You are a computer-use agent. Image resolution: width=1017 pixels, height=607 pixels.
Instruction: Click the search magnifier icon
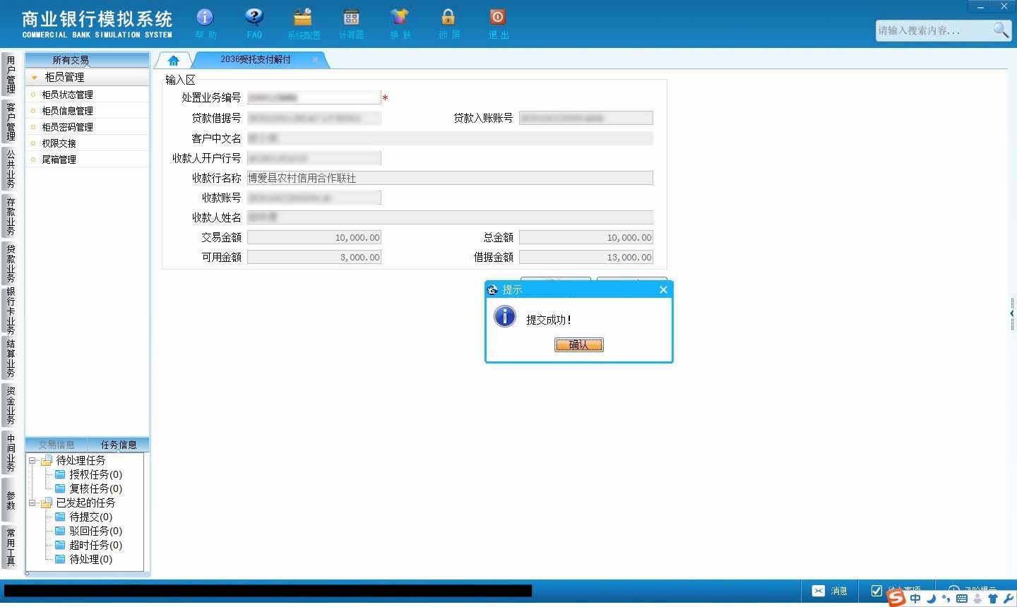click(1001, 30)
